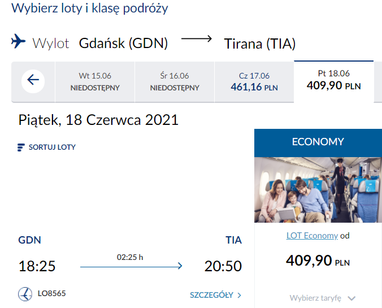
Task: Click the Economy class header
Action: click(x=318, y=142)
